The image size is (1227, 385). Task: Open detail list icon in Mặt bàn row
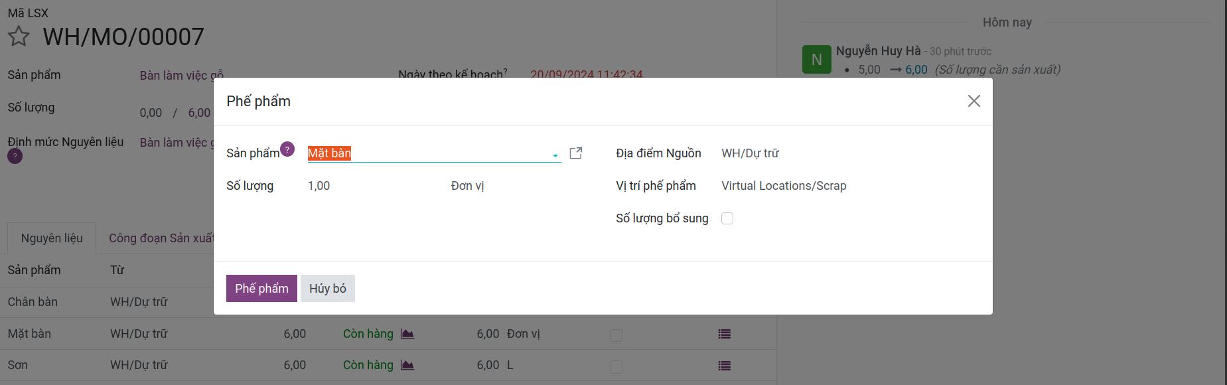click(725, 335)
